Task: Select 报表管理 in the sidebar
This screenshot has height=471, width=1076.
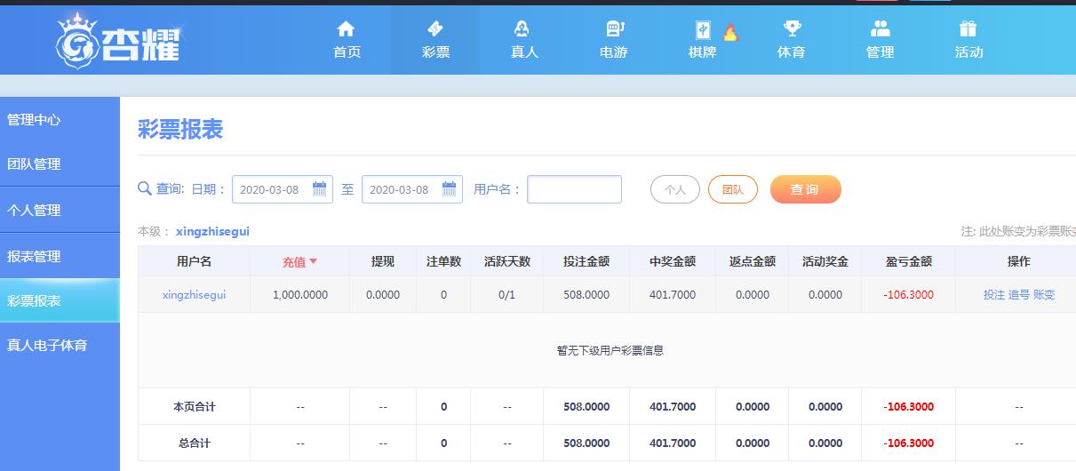Action: click(35, 257)
